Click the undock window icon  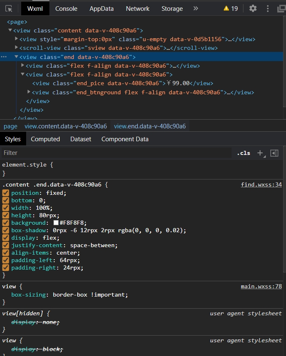click(x=281, y=9)
